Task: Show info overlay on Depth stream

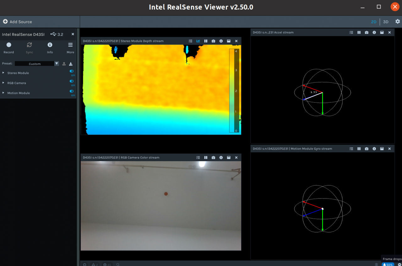Action: pyautogui.click(x=221, y=41)
